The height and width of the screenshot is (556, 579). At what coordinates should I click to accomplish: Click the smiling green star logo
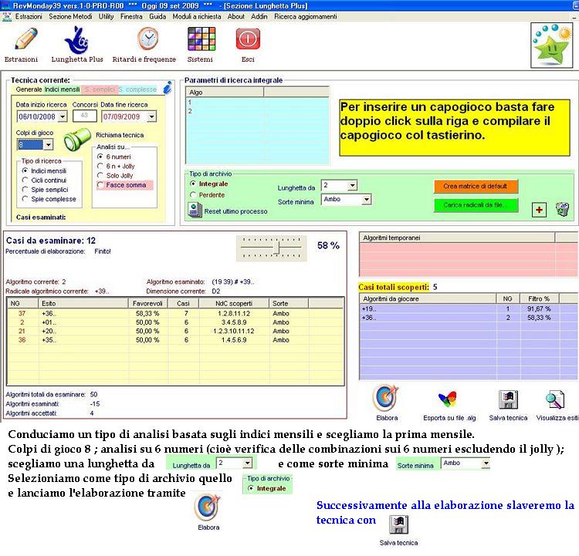pyautogui.click(x=552, y=45)
